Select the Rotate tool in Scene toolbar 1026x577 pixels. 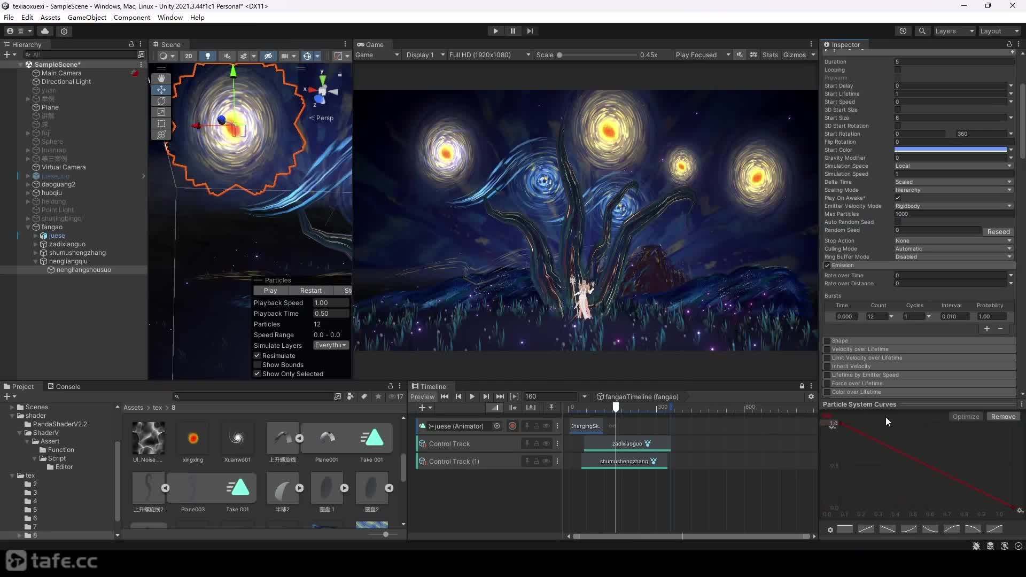pos(161,101)
